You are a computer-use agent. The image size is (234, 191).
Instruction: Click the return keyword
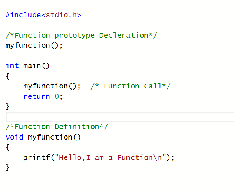[36, 96]
